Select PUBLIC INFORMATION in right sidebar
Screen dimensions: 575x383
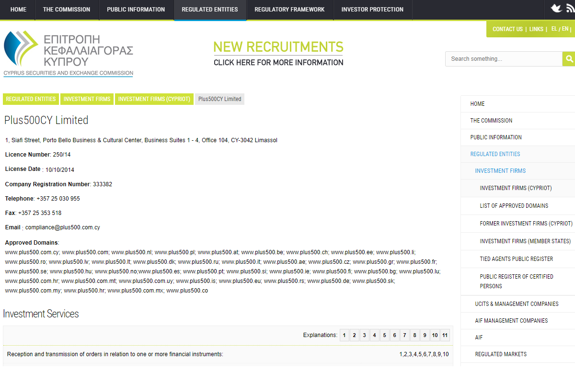(518, 137)
